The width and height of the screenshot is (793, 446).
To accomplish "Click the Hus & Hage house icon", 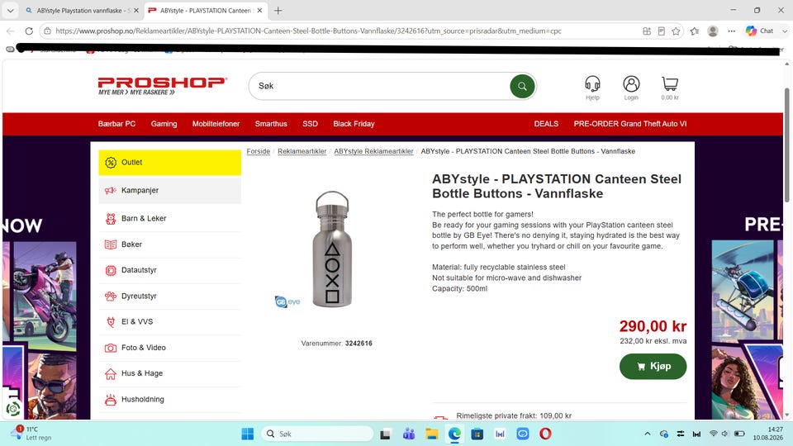I will [110, 373].
